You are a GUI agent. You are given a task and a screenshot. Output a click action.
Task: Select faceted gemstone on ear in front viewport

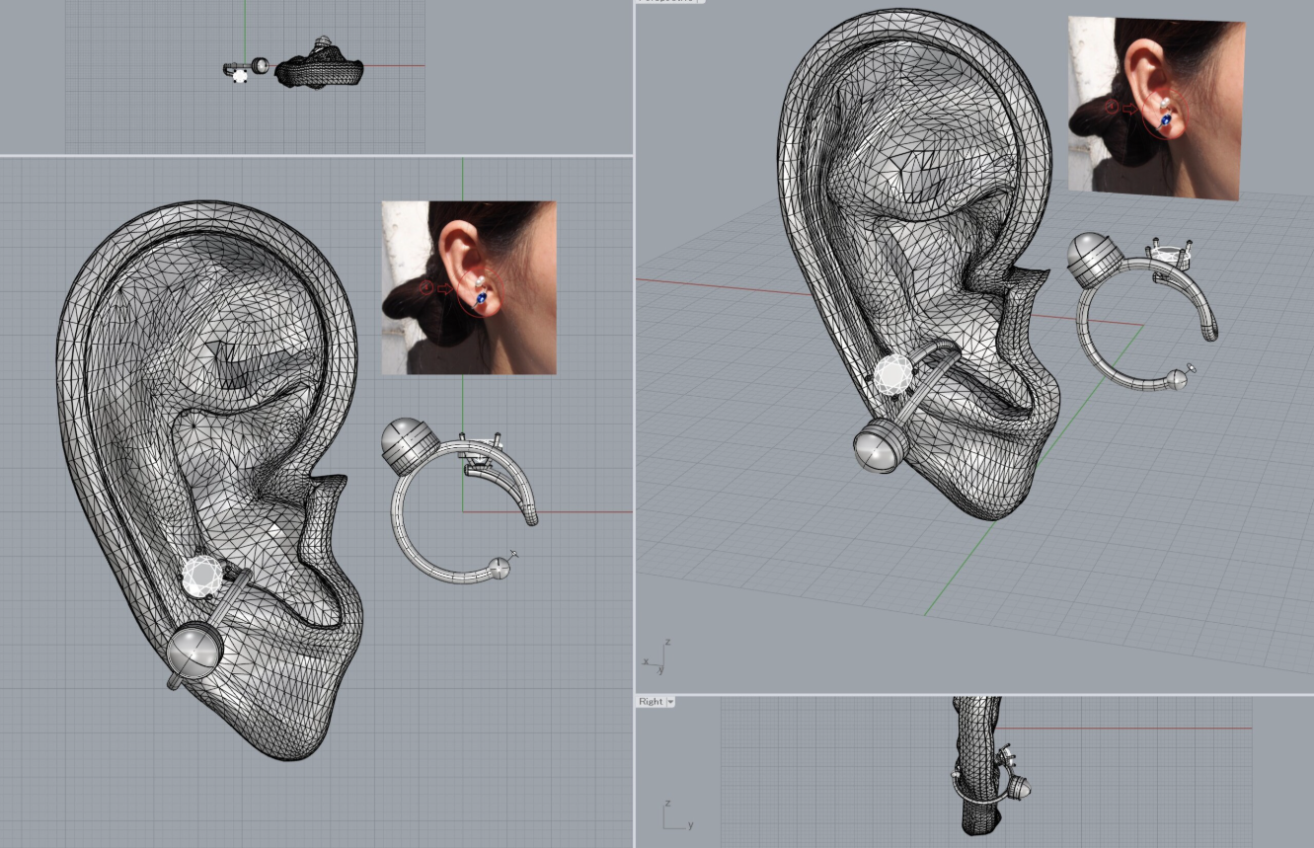(204, 577)
